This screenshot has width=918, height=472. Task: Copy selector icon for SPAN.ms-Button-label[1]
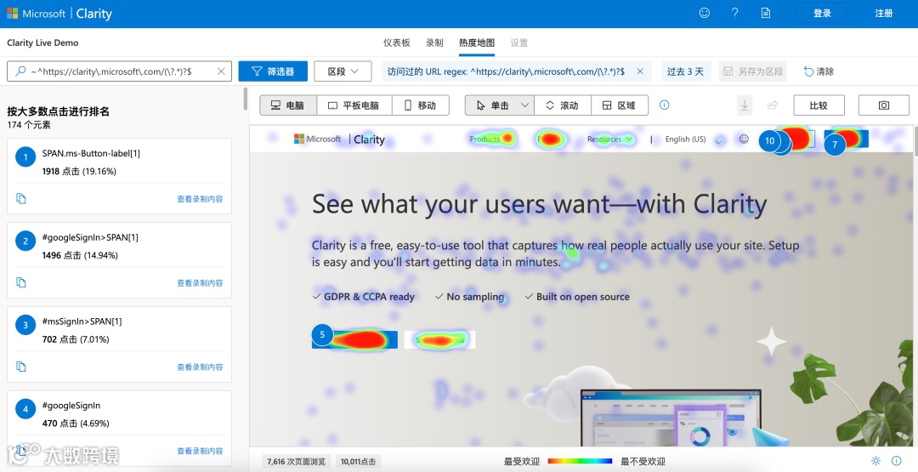pos(21,198)
